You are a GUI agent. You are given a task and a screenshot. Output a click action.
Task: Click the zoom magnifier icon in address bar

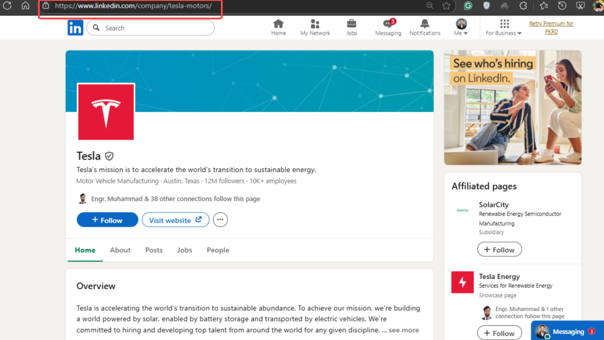click(x=430, y=6)
